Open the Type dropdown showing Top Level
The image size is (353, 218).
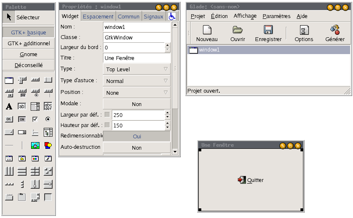tap(137, 69)
